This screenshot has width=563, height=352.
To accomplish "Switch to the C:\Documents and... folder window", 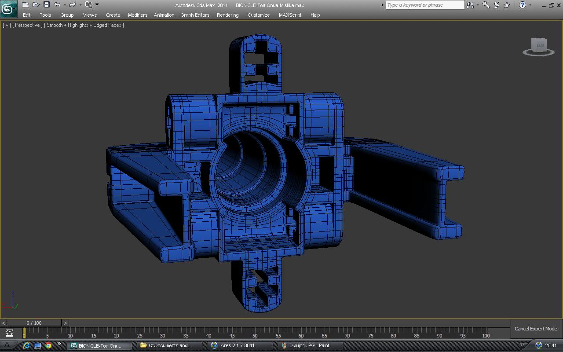I will 170,345.
